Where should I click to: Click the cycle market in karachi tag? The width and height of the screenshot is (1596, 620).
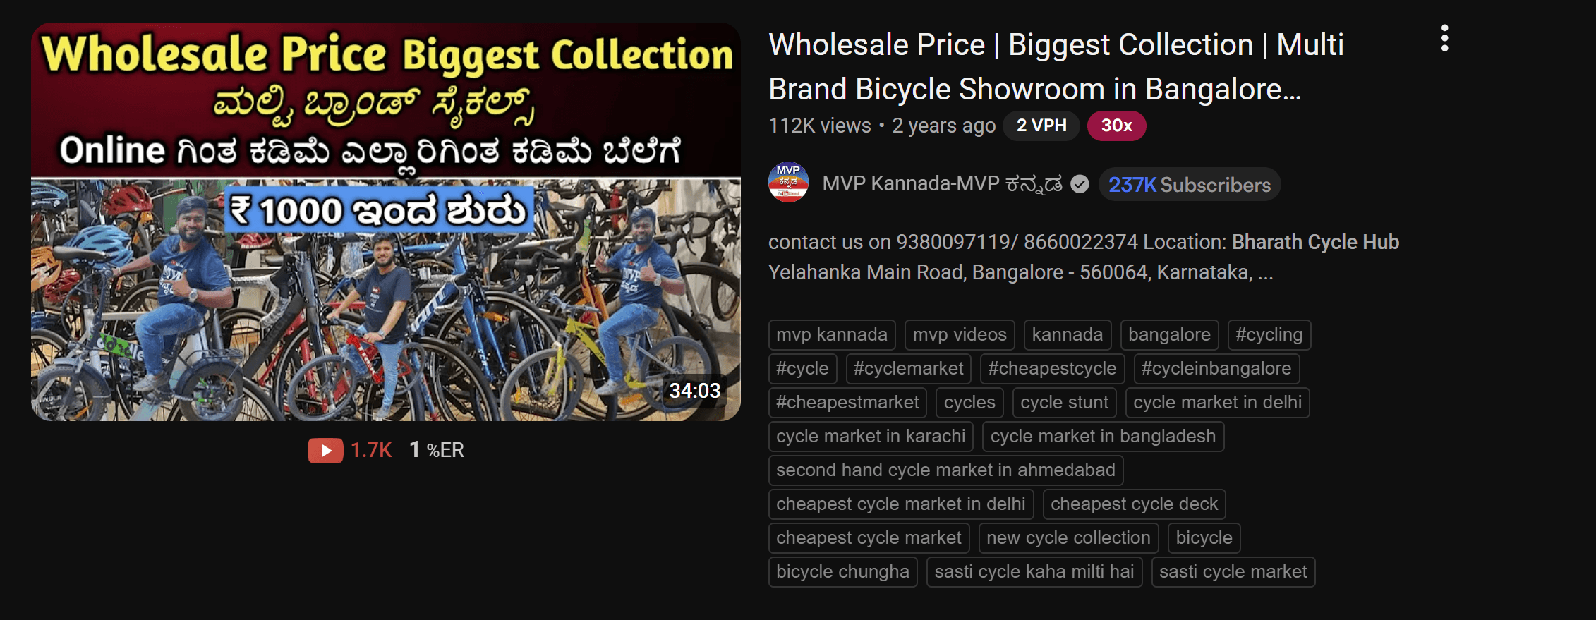[x=871, y=437]
